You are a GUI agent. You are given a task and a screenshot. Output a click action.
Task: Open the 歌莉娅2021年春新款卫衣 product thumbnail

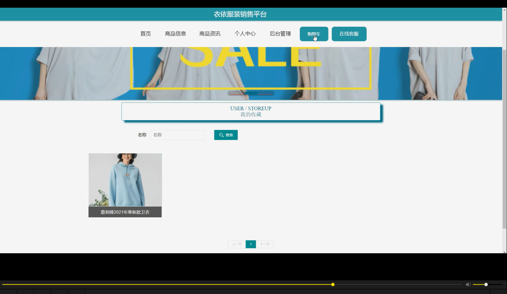pyautogui.click(x=125, y=180)
